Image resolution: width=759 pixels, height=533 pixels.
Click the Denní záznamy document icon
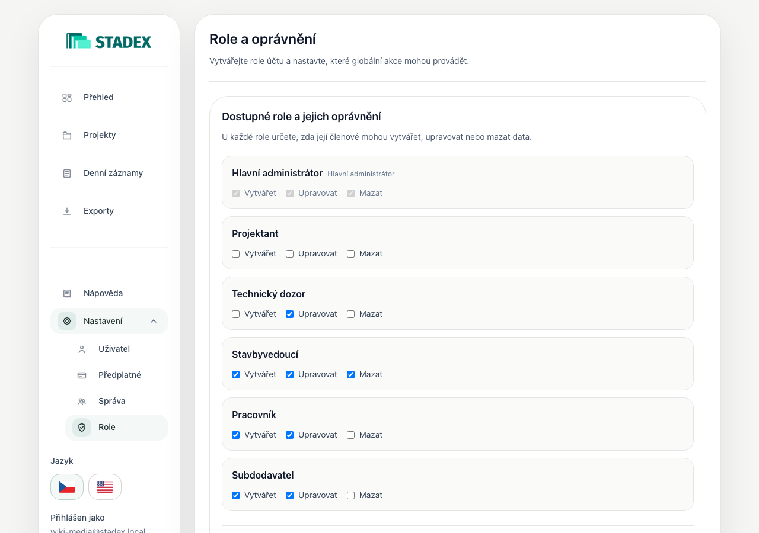[67, 174]
